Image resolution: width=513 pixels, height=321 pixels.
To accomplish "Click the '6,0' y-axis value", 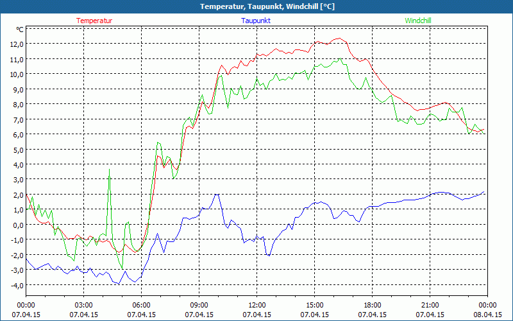I will click(18, 135).
